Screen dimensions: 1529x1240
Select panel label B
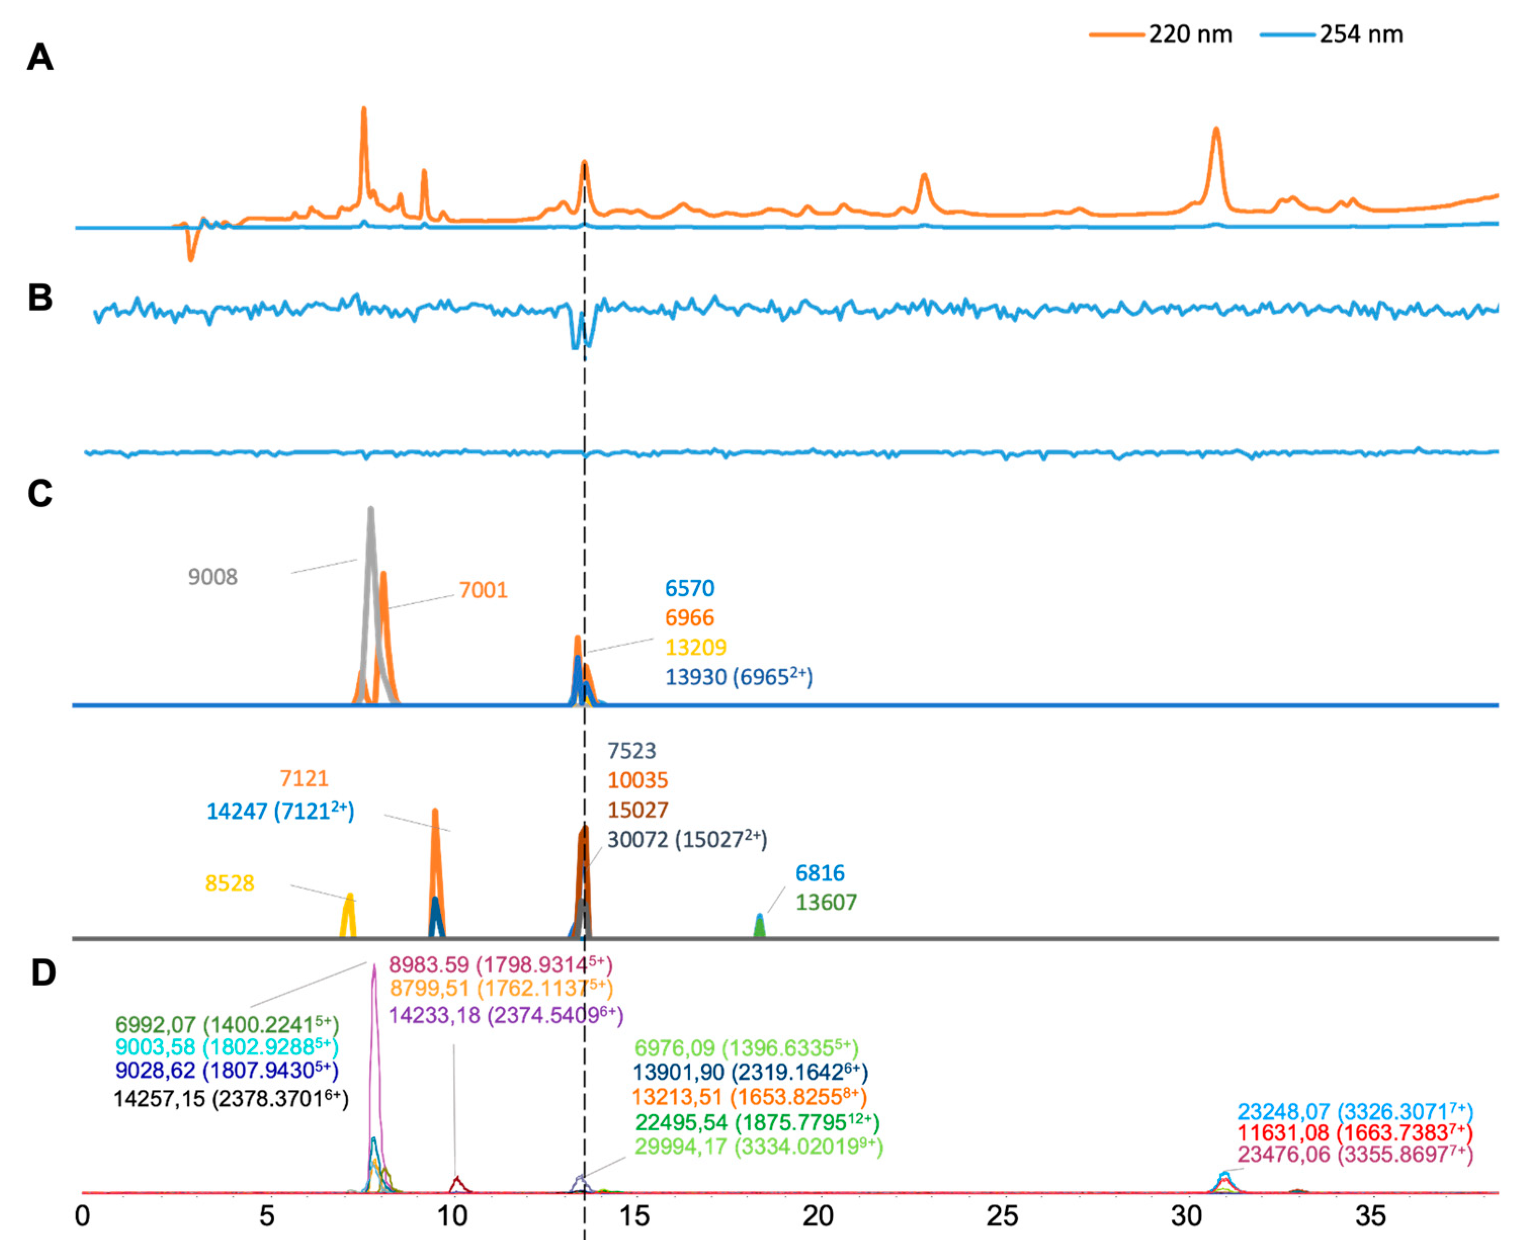(x=40, y=297)
